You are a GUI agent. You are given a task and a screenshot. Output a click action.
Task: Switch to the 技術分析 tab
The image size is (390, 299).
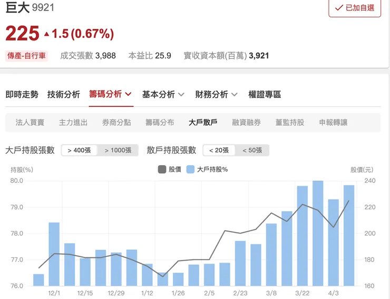tap(64, 94)
